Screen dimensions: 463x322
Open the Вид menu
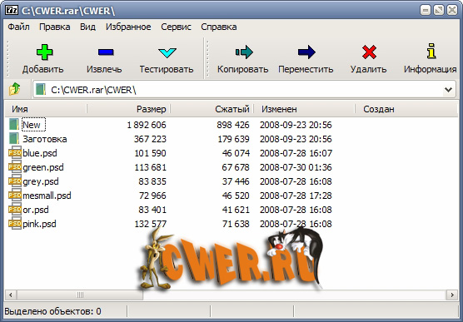click(x=87, y=27)
